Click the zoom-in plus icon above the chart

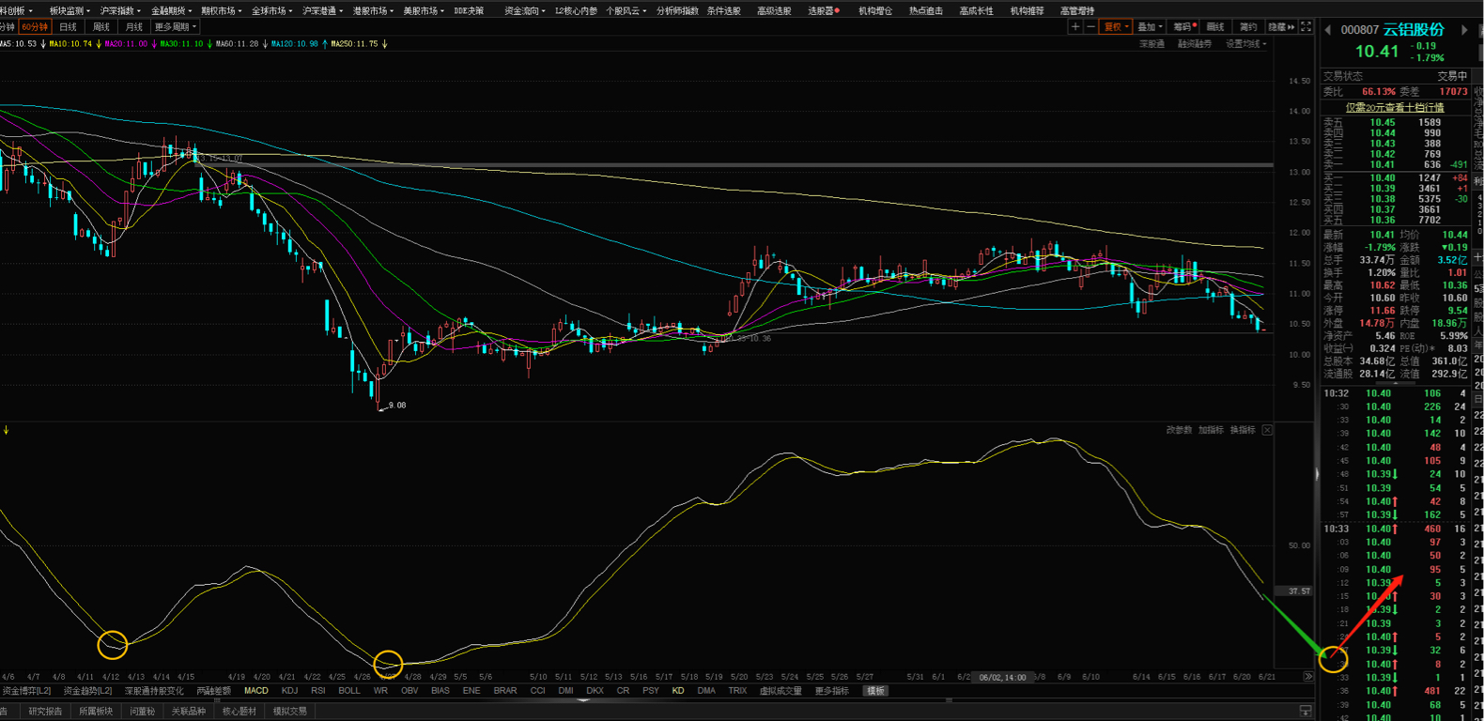coord(1075,27)
